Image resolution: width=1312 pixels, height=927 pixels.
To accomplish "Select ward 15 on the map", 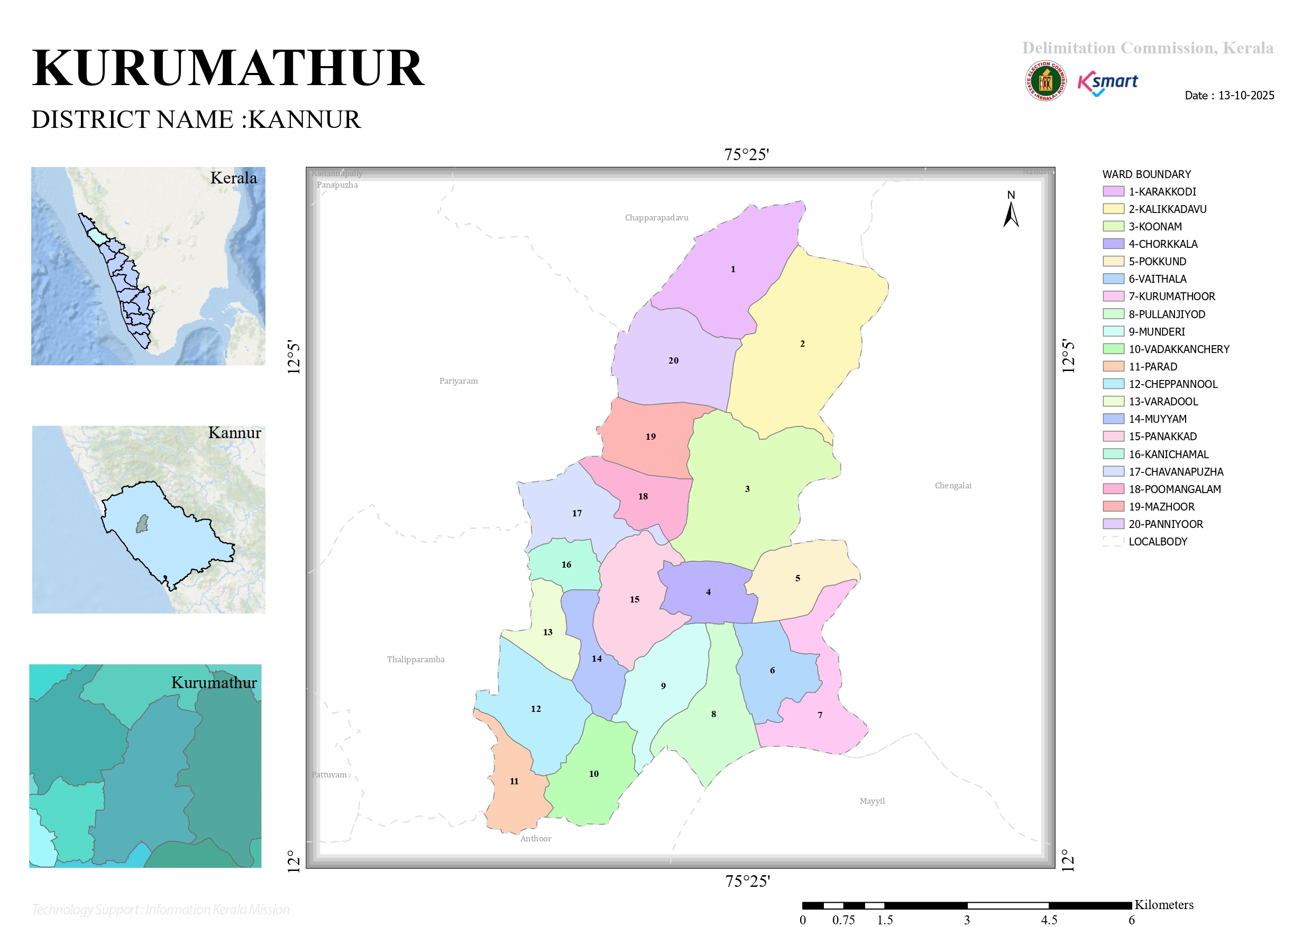I will point(634,600).
